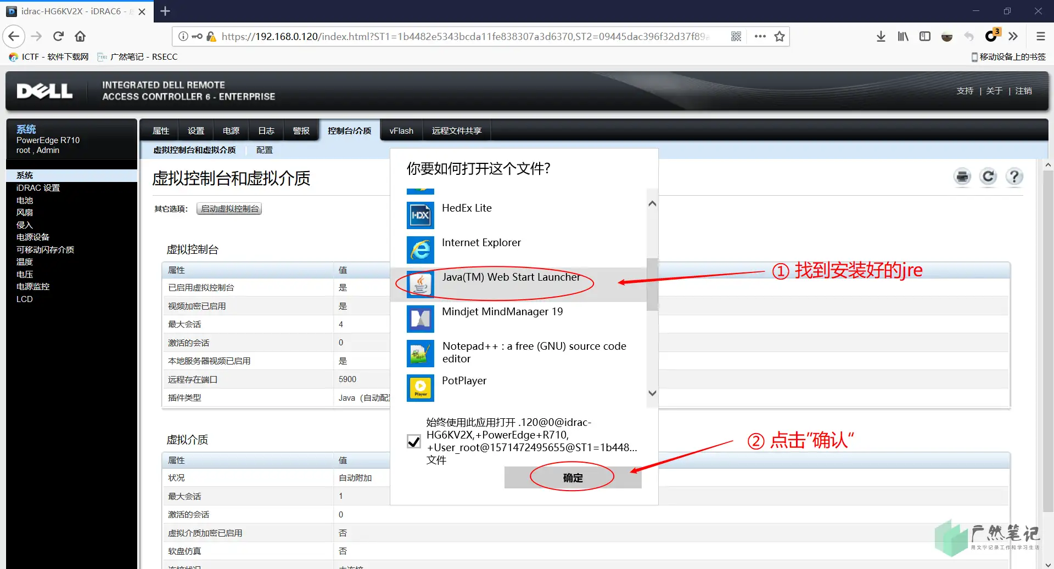The width and height of the screenshot is (1054, 569).
Task: Click the 确定 button in the dialog
Action: point(573,477)
